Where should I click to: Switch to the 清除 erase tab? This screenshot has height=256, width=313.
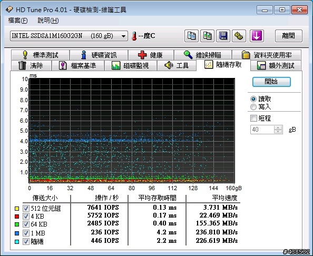click(31, 65)
